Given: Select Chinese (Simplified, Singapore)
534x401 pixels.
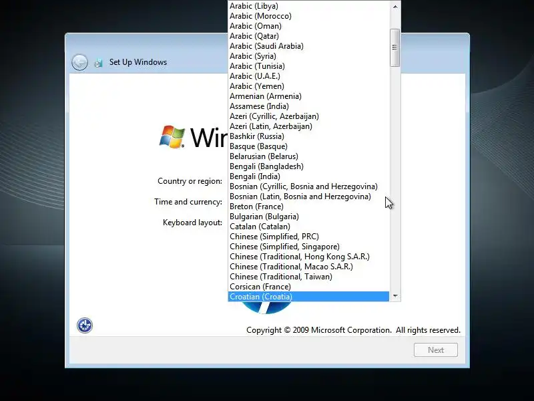Looking at the screenshot, I should click(308, 247).
